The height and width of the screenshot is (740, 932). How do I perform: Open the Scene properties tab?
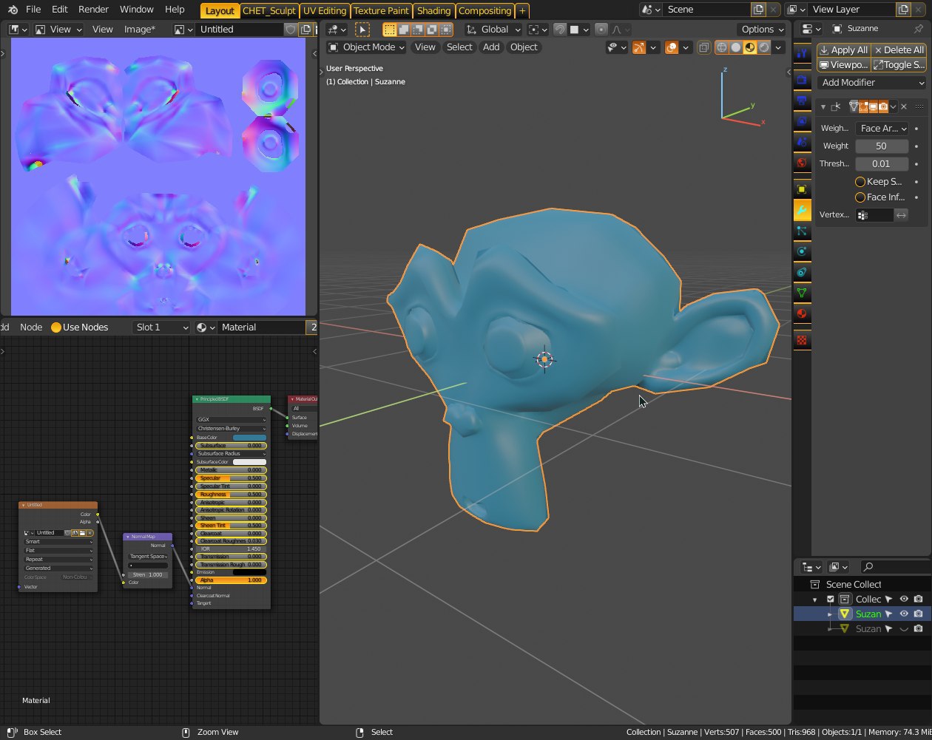(x=802, y=141)
